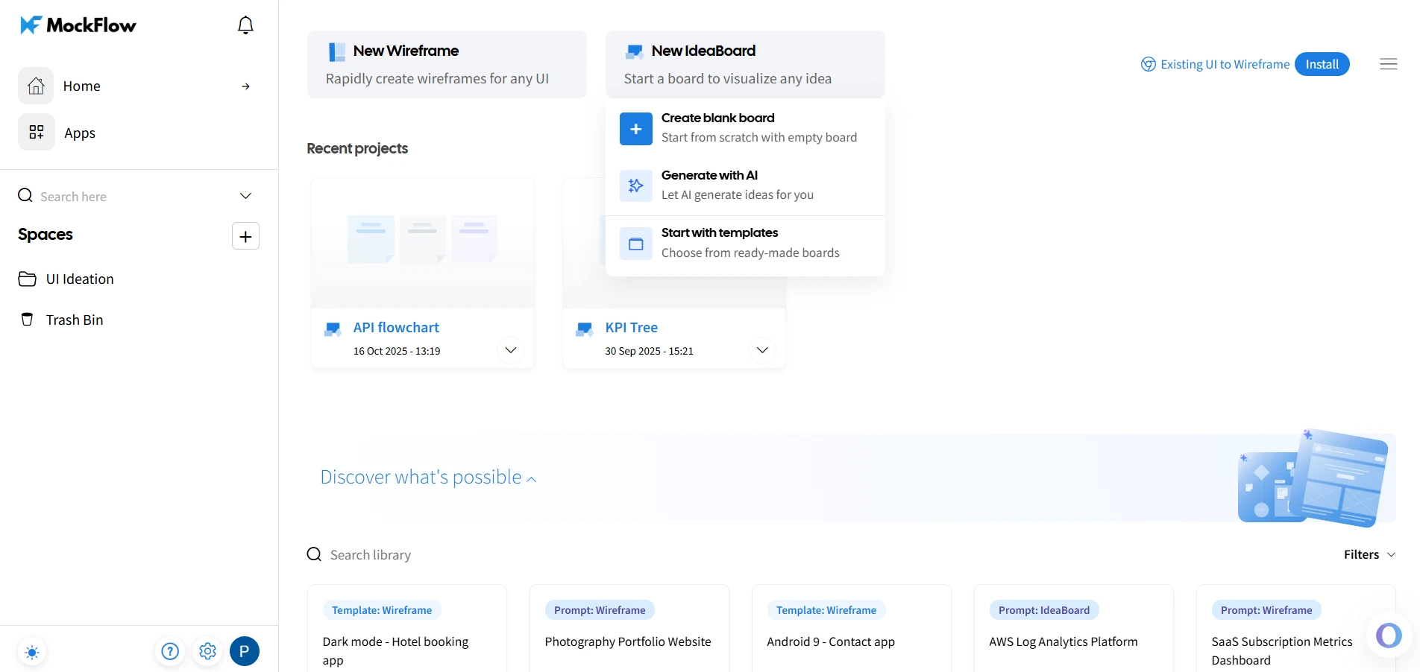Image resolution: width=1420 pixels, height=672 pixels.
Task: Click the Install button
Action: (x=1322, y=64)
